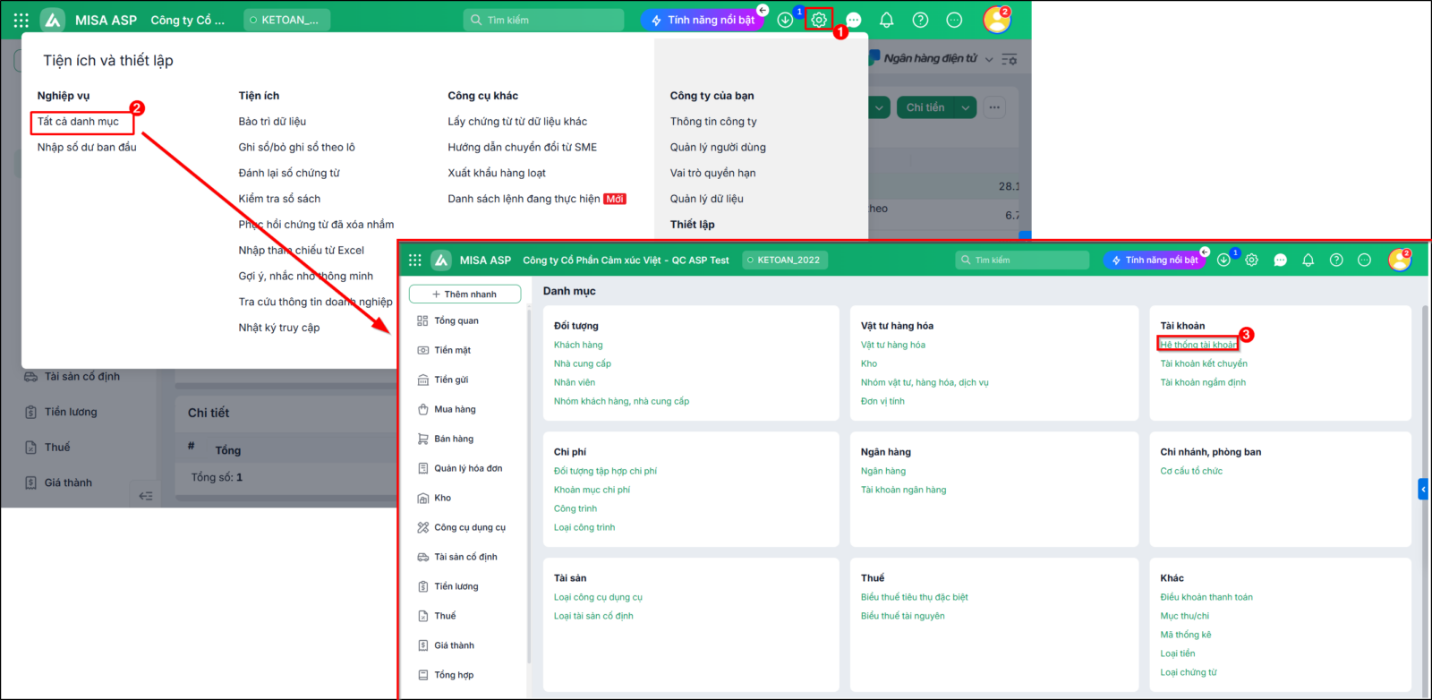The image size is (1432, 700).
Task: Click the Tìm kiếm search box in the Tiện ích window
Action: click(543, 20)
